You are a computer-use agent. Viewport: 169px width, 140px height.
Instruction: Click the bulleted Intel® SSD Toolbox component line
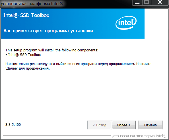tap(23, 55)
